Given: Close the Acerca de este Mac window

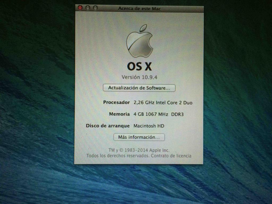Looking at the screenshot, I should tap(80, 8).
